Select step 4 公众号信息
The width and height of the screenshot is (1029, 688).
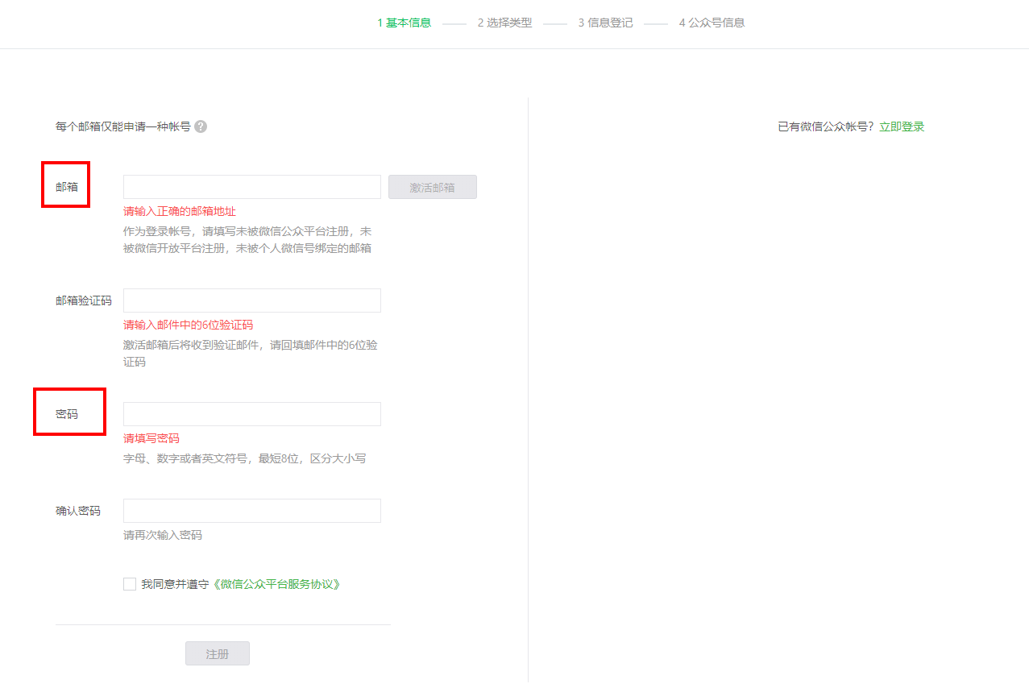(x=712, y=23)
